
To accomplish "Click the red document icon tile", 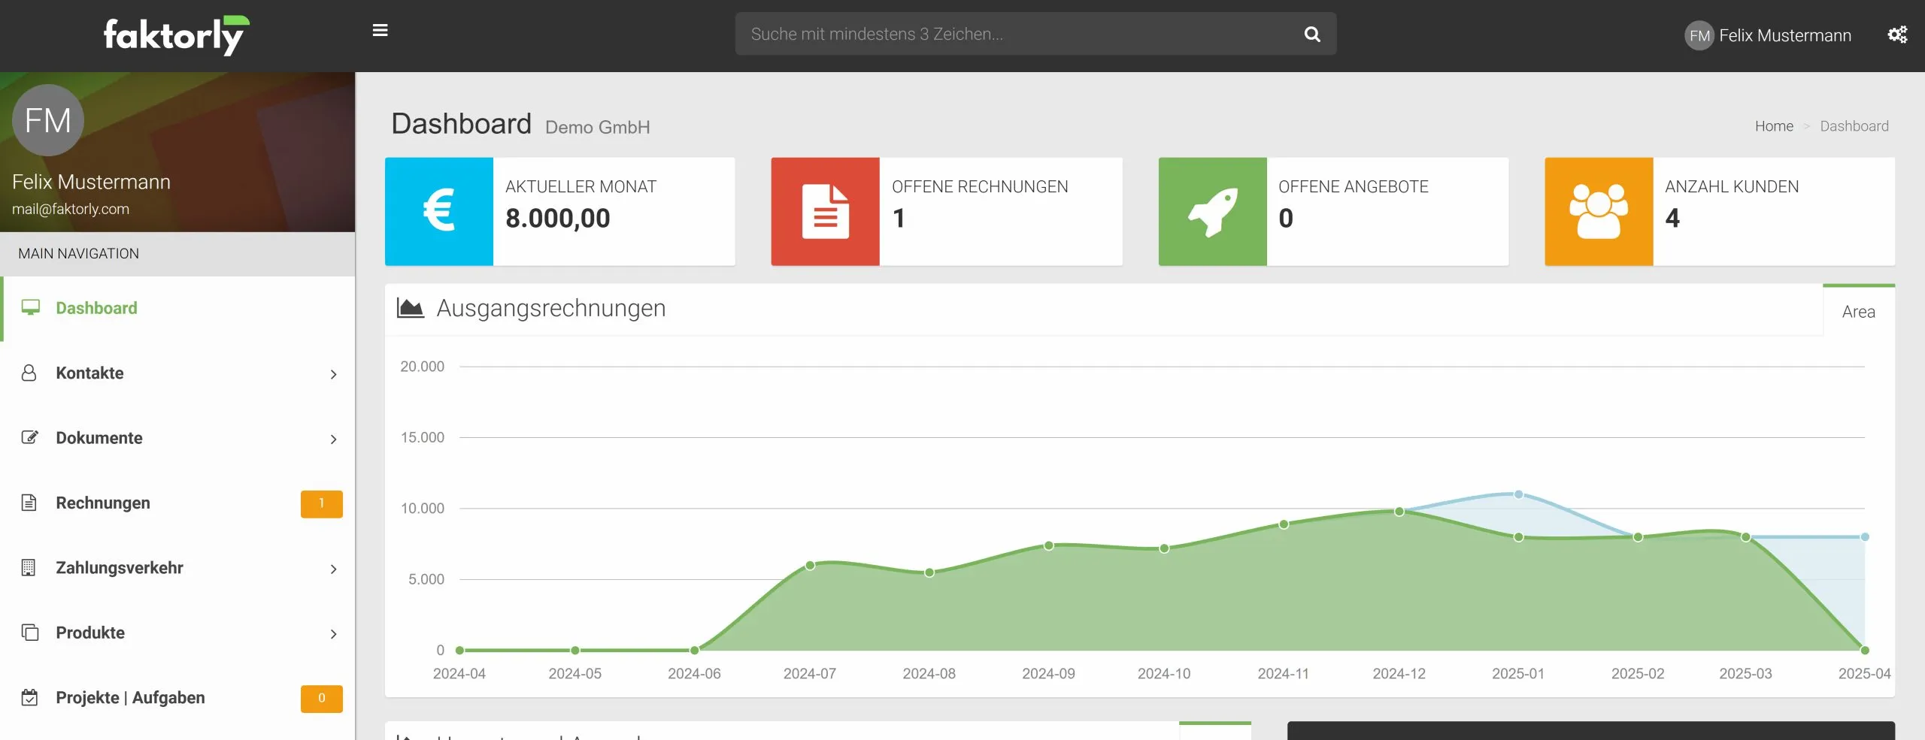I will [x=826, y=211].
